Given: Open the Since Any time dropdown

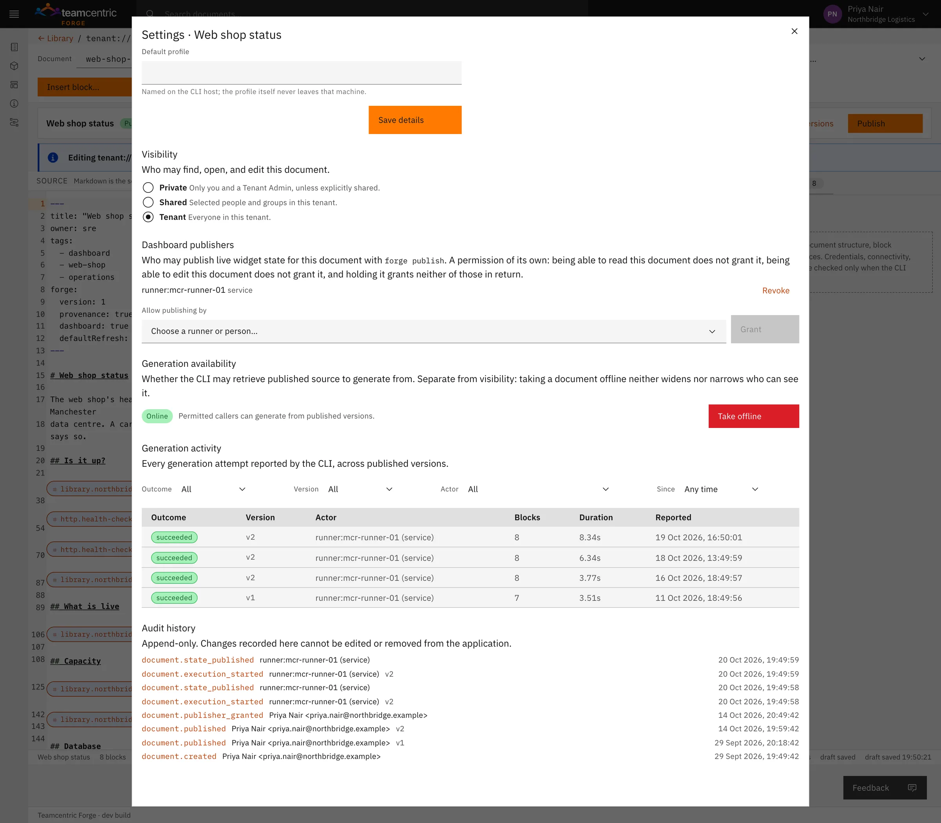Looking at the screenshot, I should click(721, 489).
